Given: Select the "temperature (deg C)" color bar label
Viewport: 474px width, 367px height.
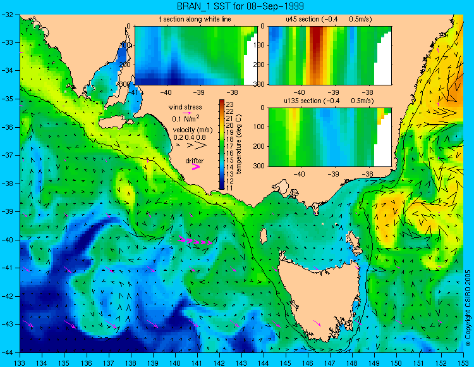Looking at the screenshot, I should (239, 144).
